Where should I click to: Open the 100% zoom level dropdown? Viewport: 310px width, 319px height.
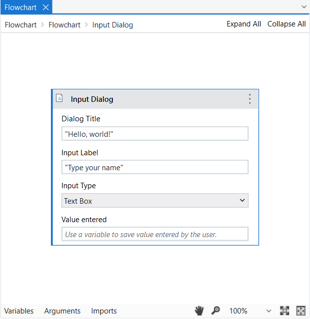[269, 311]
